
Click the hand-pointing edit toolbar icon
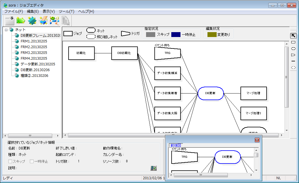[43, 21]
